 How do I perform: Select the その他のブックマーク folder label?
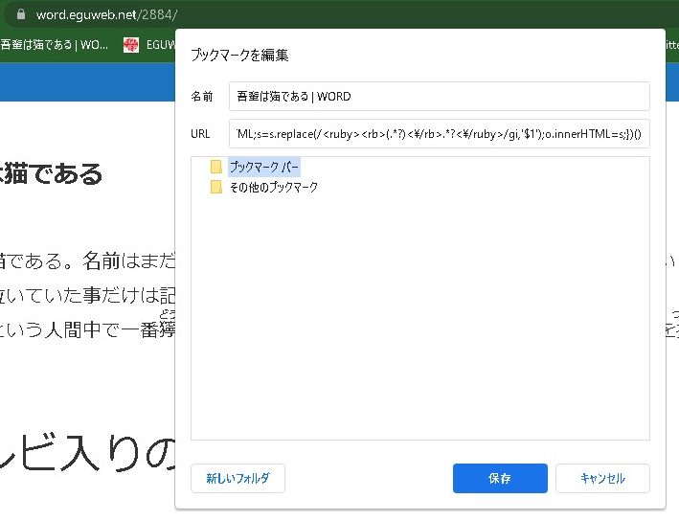[273, 187]
